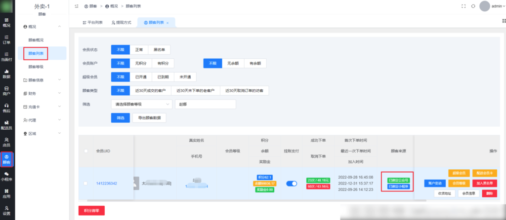Open member UID 1412236342 link
Screen dimensions: 506x220
click(x=107, y=183)
